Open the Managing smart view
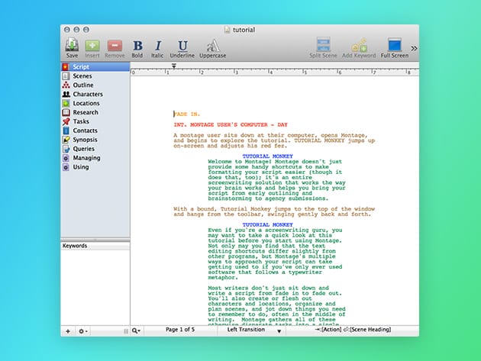The height and width of the screenshot is (361, 481). 95,158
